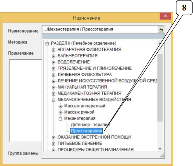The height and width of the screenshot is (166, 193).
Task: Click the Наименование path field
Action: point(100,29)
